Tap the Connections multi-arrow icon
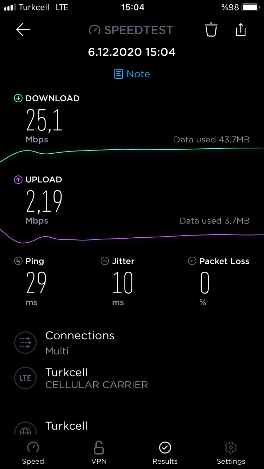 [x=25, y=342]
